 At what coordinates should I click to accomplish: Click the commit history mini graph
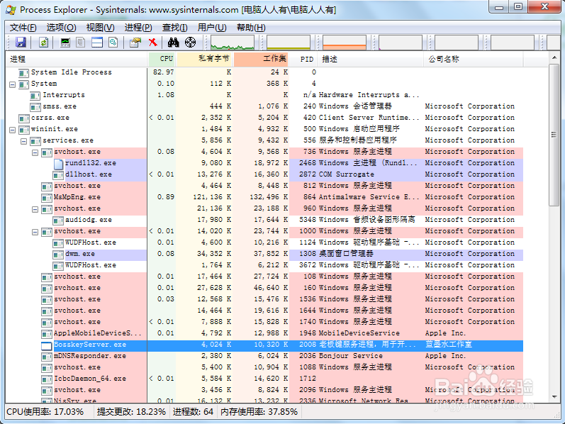(x=289, y=43)
